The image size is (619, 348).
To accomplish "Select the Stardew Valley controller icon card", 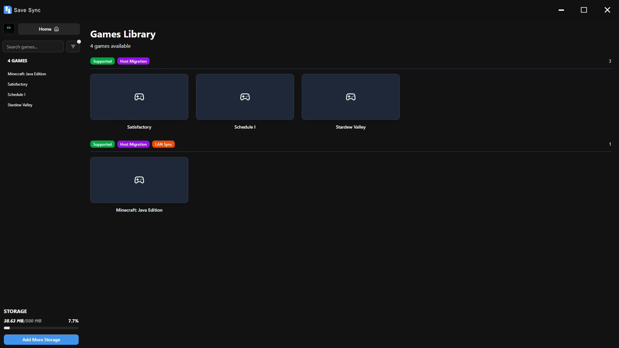I will (x=351, y=97).
